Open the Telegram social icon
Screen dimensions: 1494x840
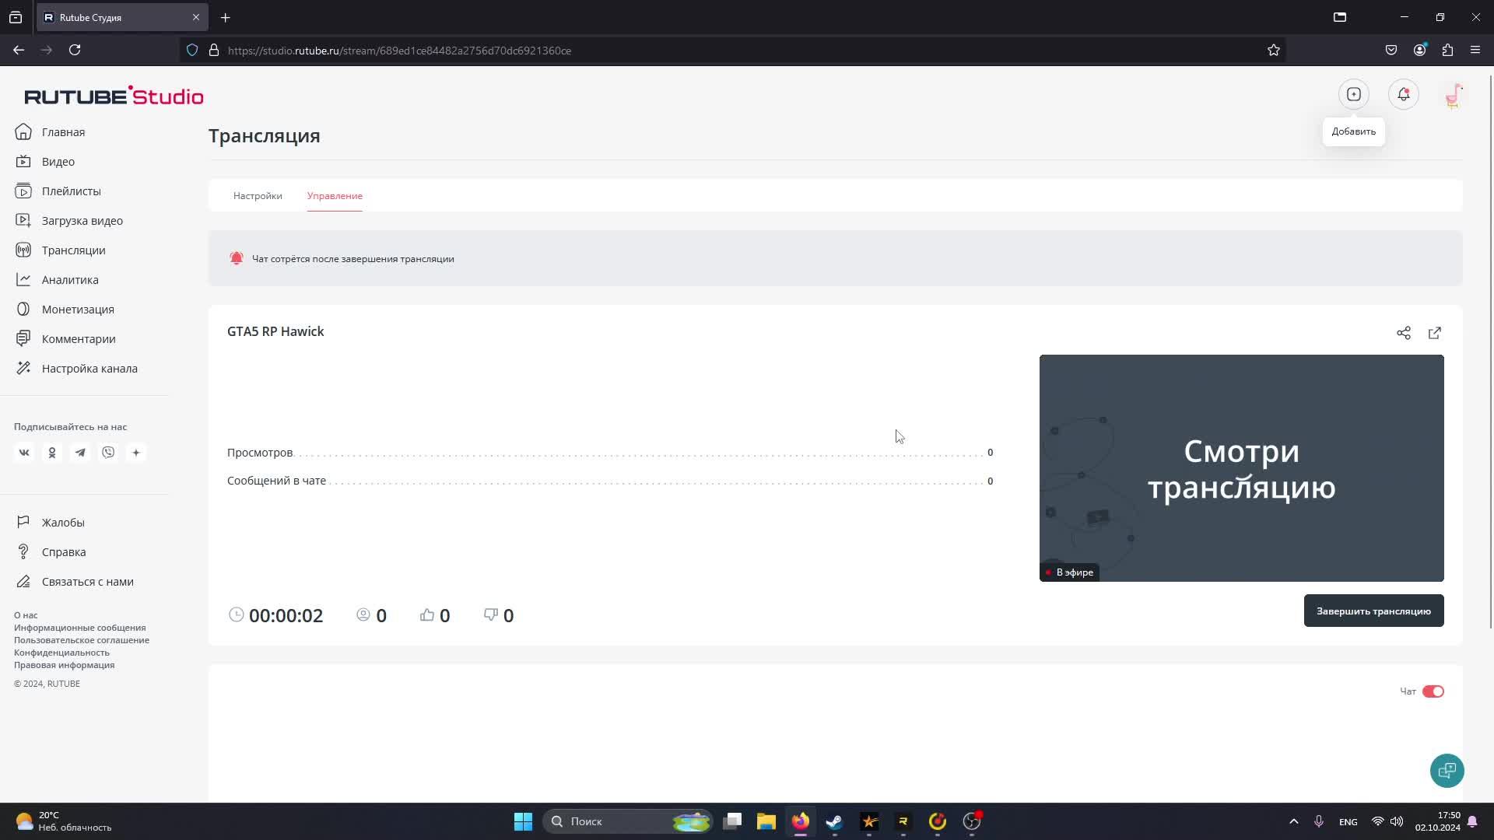(80, 453)
